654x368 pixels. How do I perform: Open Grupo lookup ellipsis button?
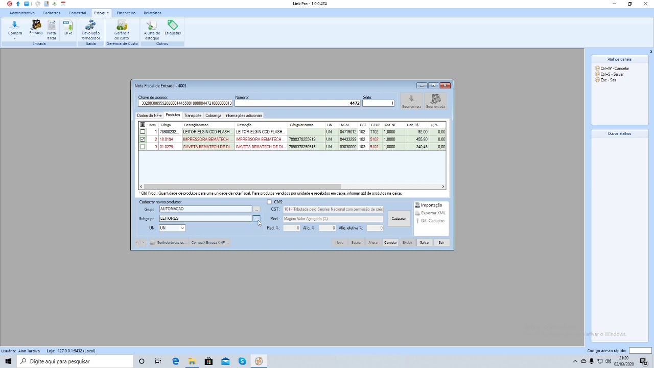click(256, 209)
